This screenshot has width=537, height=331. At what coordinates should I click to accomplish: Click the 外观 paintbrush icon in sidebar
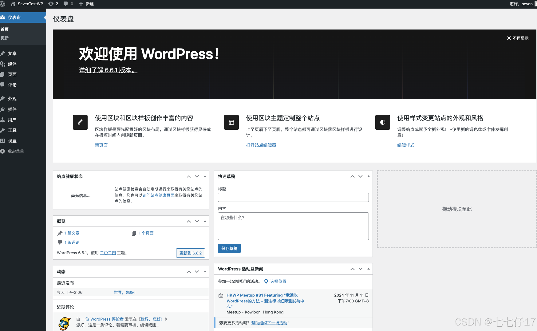(2, 99)
